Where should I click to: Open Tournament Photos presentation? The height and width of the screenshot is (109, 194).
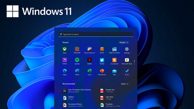[73, 105]
